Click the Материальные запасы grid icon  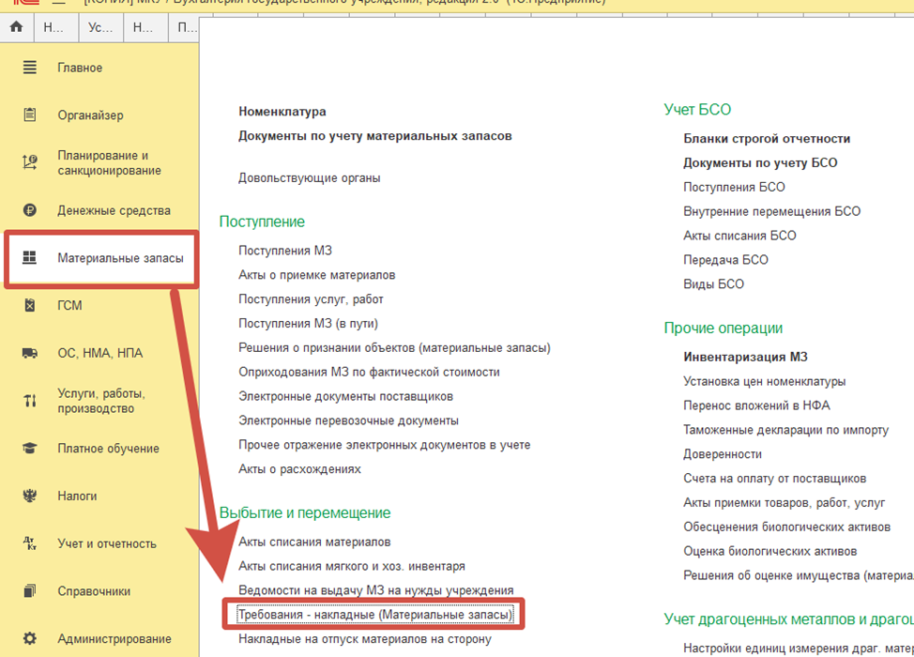pos(30,258)
